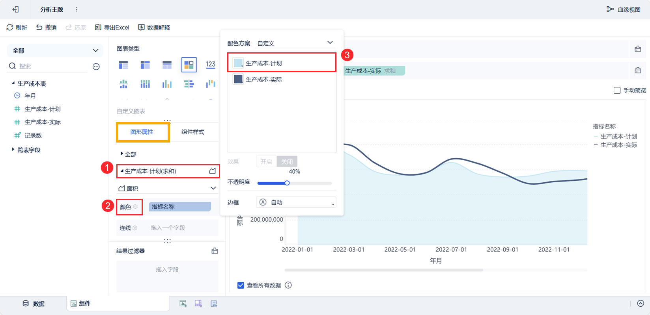Export data with 导出Excel
650x315 pixels.
(112, 28)
